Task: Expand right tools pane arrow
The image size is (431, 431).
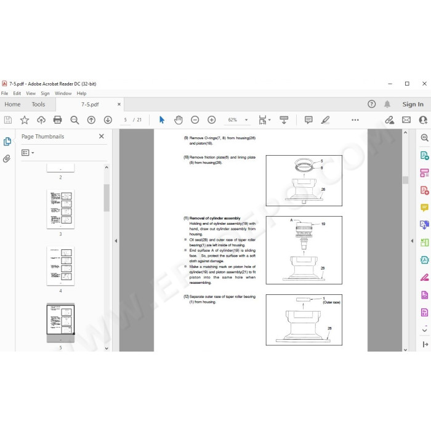Action: (425, 344)
